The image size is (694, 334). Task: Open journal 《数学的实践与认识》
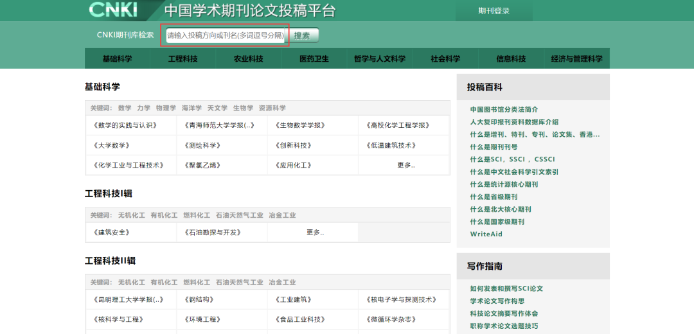pyautogui.click(x=125, y=125)
